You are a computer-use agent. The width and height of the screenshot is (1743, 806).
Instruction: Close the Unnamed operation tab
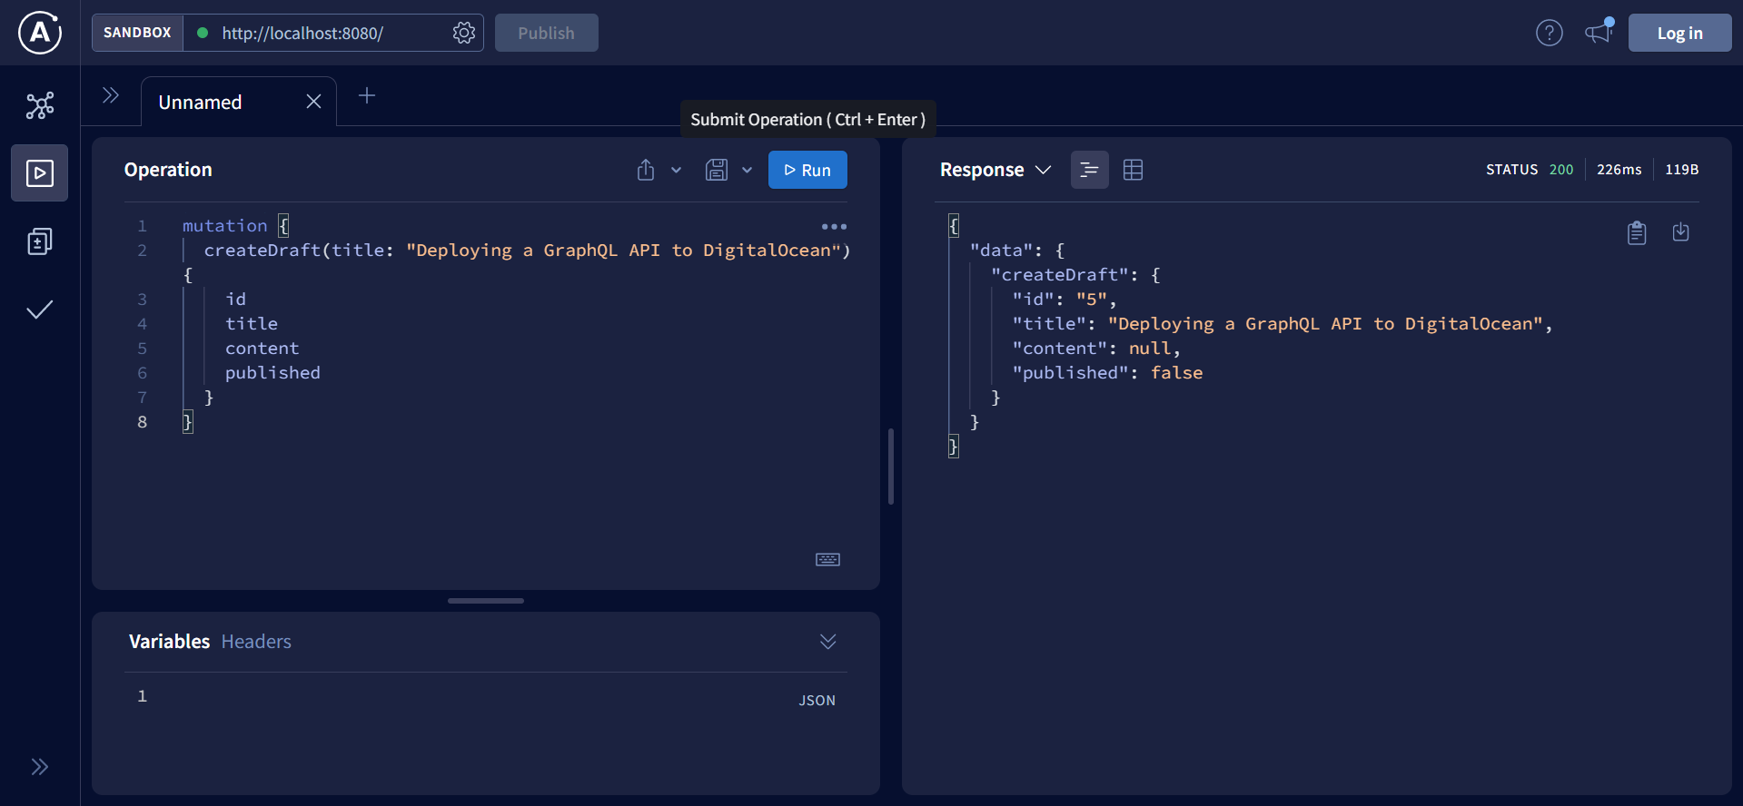tap(313, 102)
